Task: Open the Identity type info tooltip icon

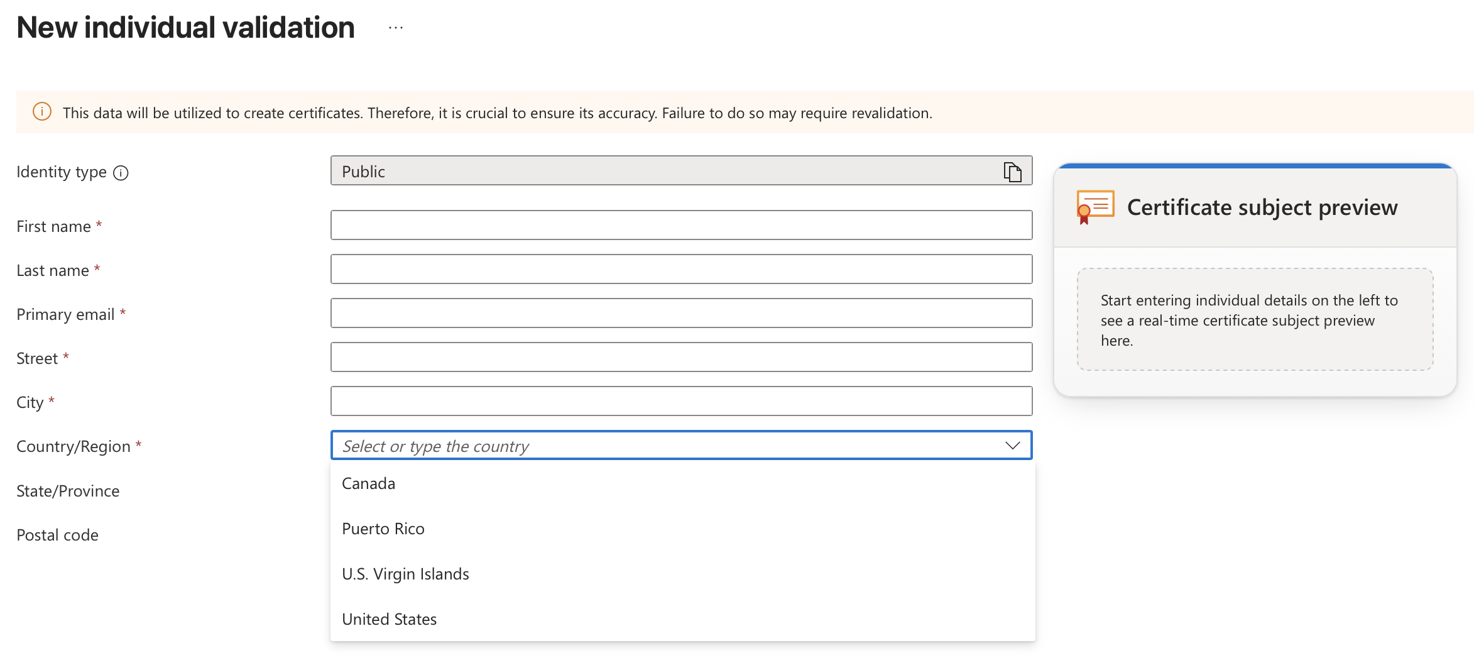Action: tap(121, 173)
